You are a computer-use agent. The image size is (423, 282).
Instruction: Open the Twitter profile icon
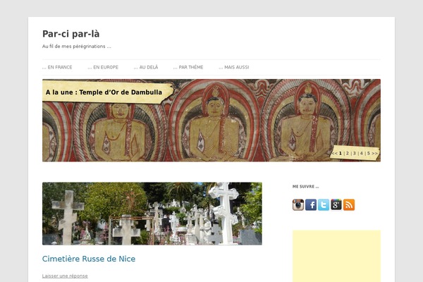coord(324,205)
